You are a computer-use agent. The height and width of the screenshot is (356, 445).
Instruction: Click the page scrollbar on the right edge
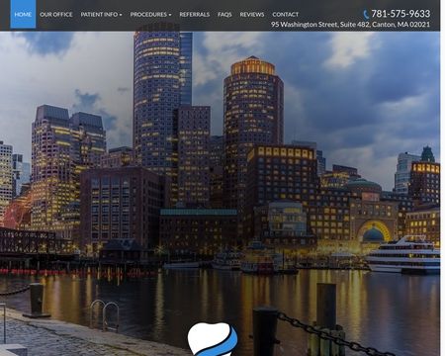pyautogui.click(x=442, y=178)
